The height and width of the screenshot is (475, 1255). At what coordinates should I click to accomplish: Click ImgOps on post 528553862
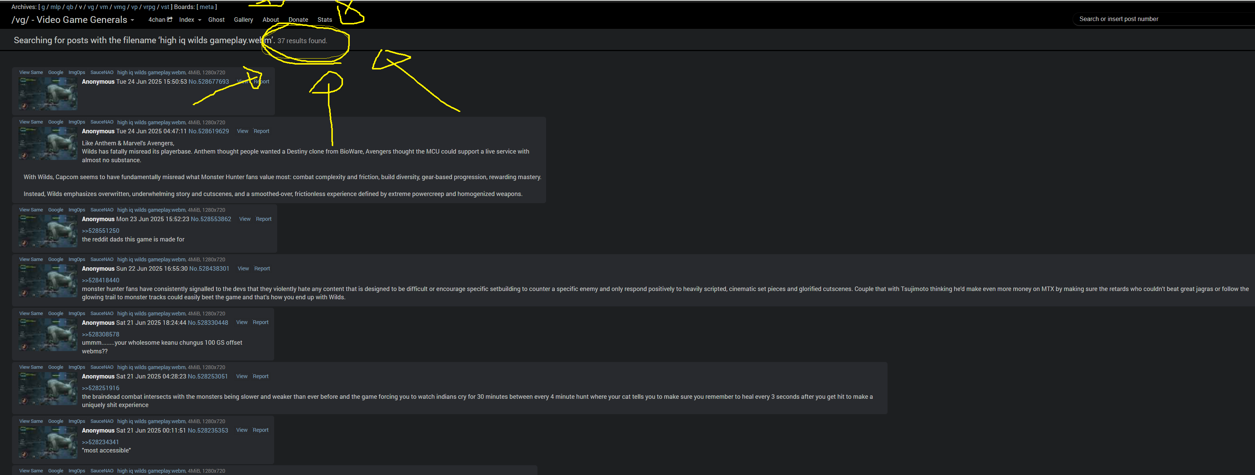[x=76, y=210]
